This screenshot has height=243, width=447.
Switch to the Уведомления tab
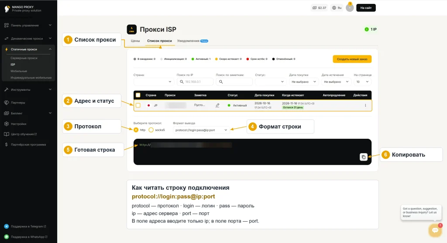[x=193, y=41]
